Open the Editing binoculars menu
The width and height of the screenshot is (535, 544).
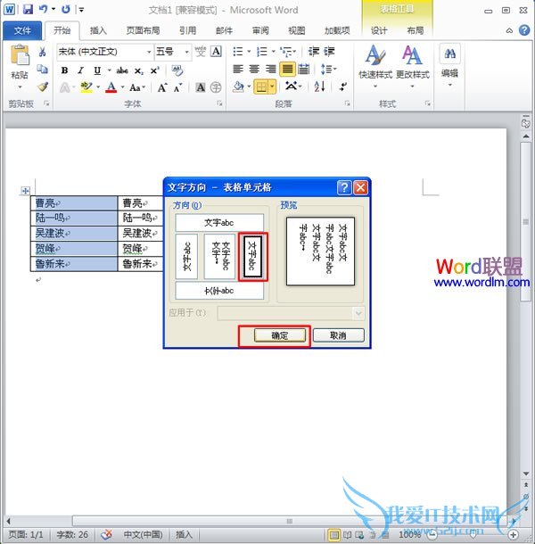(449, 65)
